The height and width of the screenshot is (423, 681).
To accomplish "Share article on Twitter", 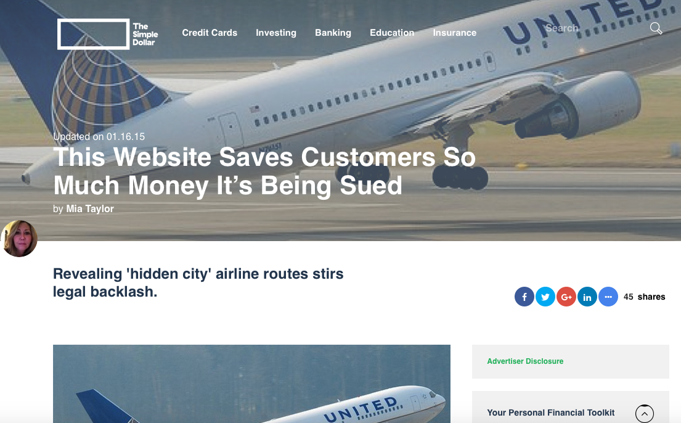I will click(x=545, y=297).
